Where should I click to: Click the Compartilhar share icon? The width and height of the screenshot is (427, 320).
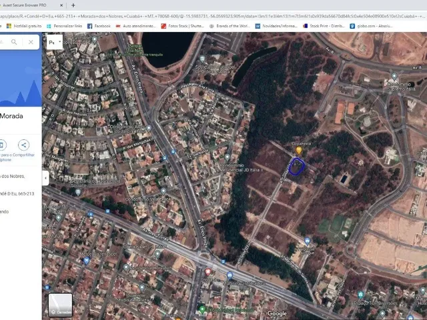(x=24, y=145)
